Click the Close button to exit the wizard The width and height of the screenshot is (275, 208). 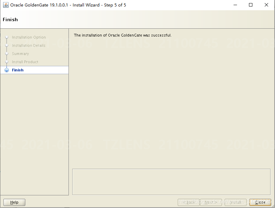point(260,202)
